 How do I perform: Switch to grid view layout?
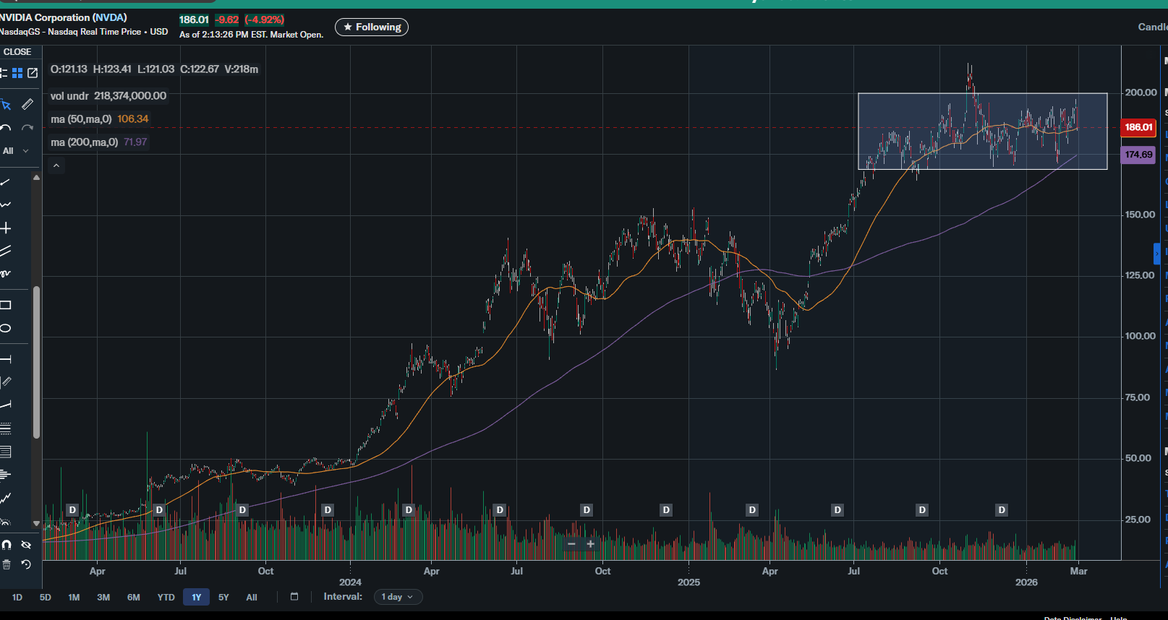coord(17,73)
